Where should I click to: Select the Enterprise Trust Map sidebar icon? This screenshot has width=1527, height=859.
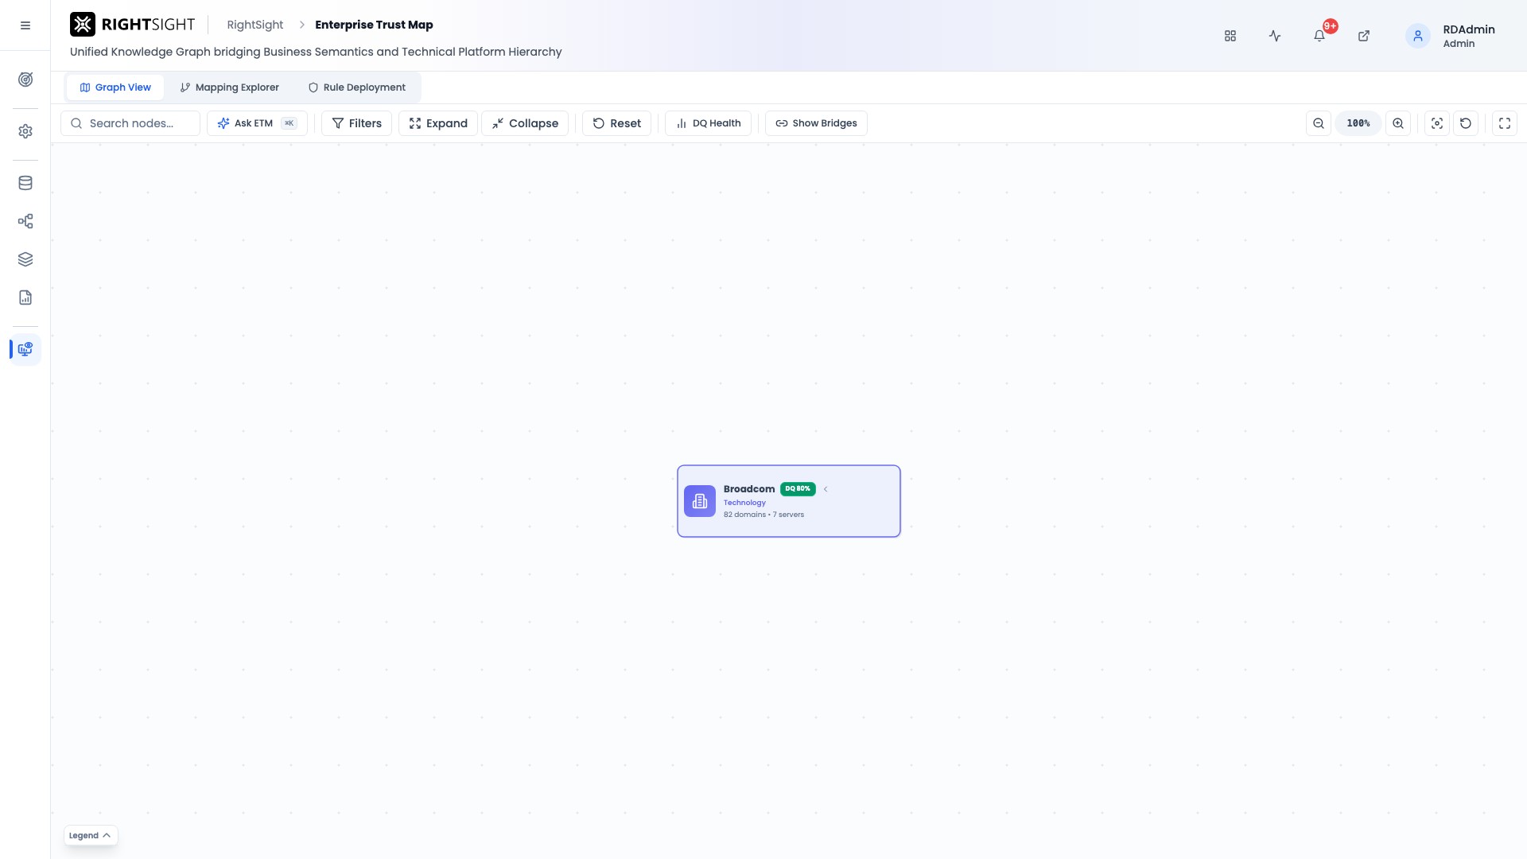[x=25, y=349]
